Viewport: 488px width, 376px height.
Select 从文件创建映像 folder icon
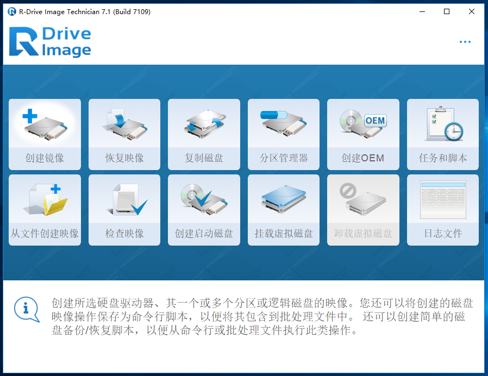pos(45,199)
